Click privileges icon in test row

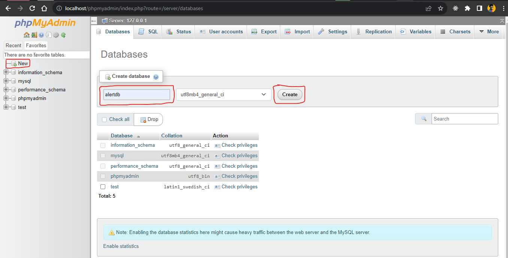(x=217, y=187)
